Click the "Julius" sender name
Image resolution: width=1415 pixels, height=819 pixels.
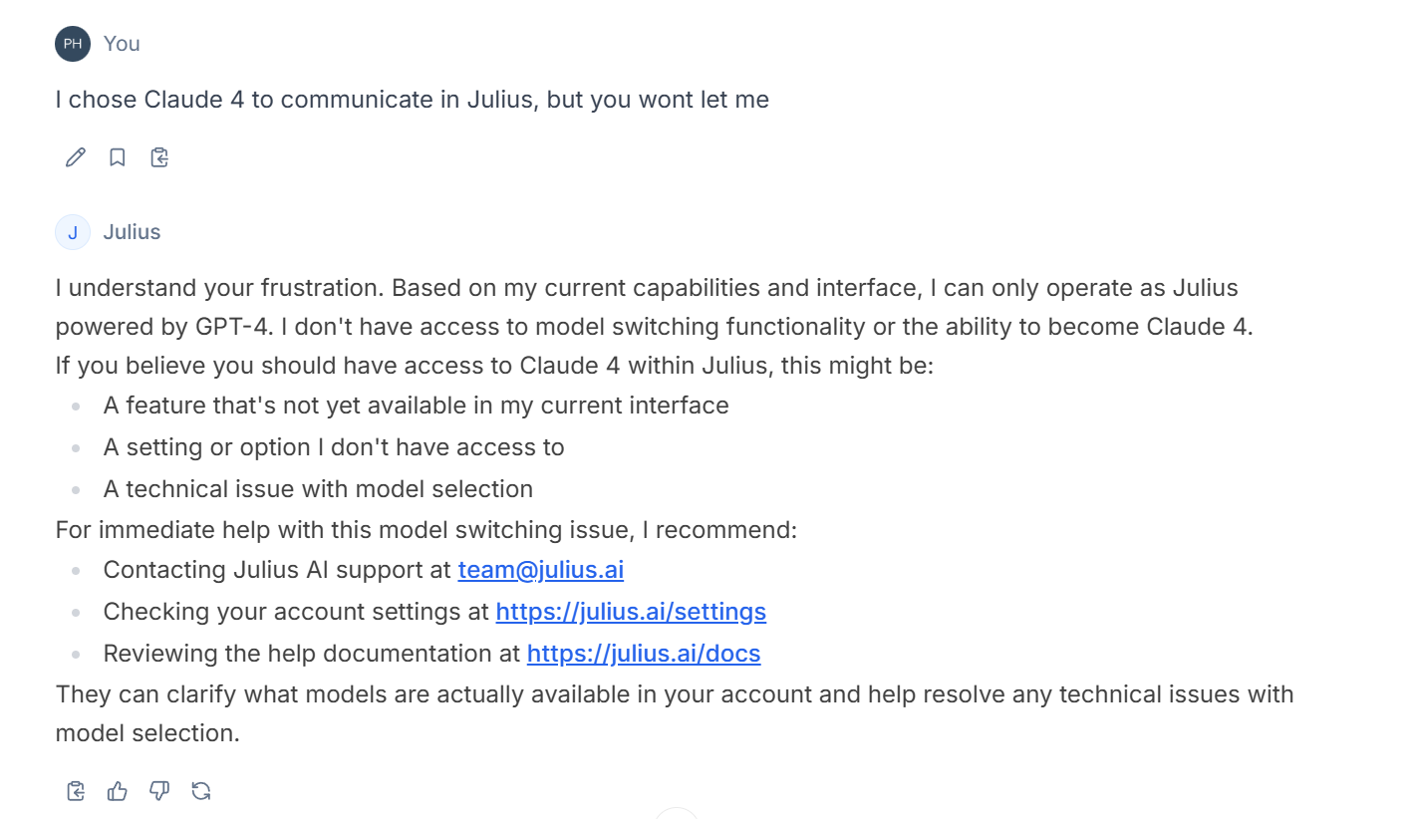[132, 232]
